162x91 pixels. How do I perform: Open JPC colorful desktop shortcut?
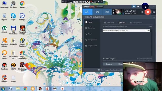tap(22, 55)
